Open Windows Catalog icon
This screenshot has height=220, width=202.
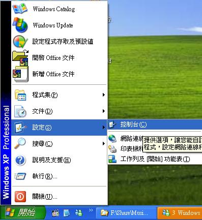20,9
